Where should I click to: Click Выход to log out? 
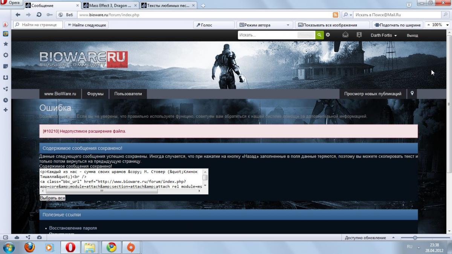412,35
